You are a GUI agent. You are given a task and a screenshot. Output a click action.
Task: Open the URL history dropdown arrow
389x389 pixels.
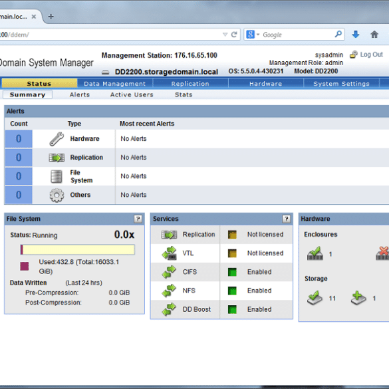point(225,35)
